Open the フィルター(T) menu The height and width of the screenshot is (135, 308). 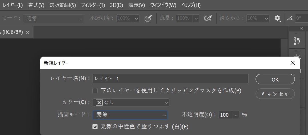coord(93,5)
